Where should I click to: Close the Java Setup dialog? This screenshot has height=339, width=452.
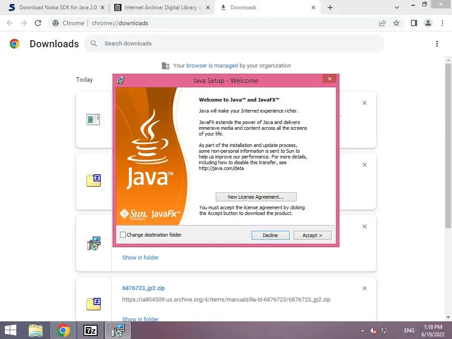329,79
